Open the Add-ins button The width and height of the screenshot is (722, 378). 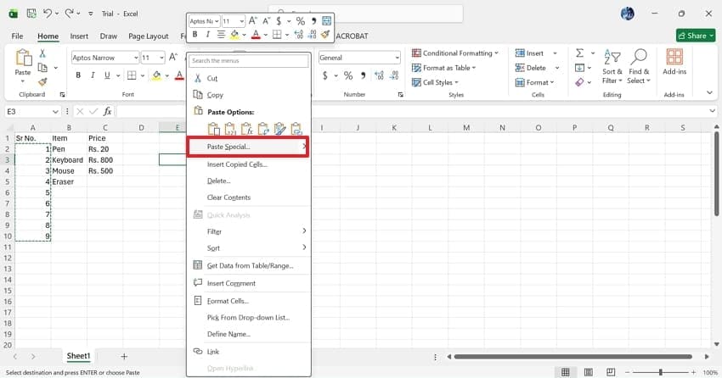[x=674, y=62]
